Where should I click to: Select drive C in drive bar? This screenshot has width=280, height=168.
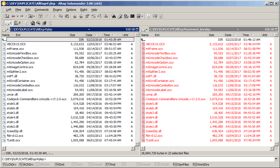click(x=9, y=23)
